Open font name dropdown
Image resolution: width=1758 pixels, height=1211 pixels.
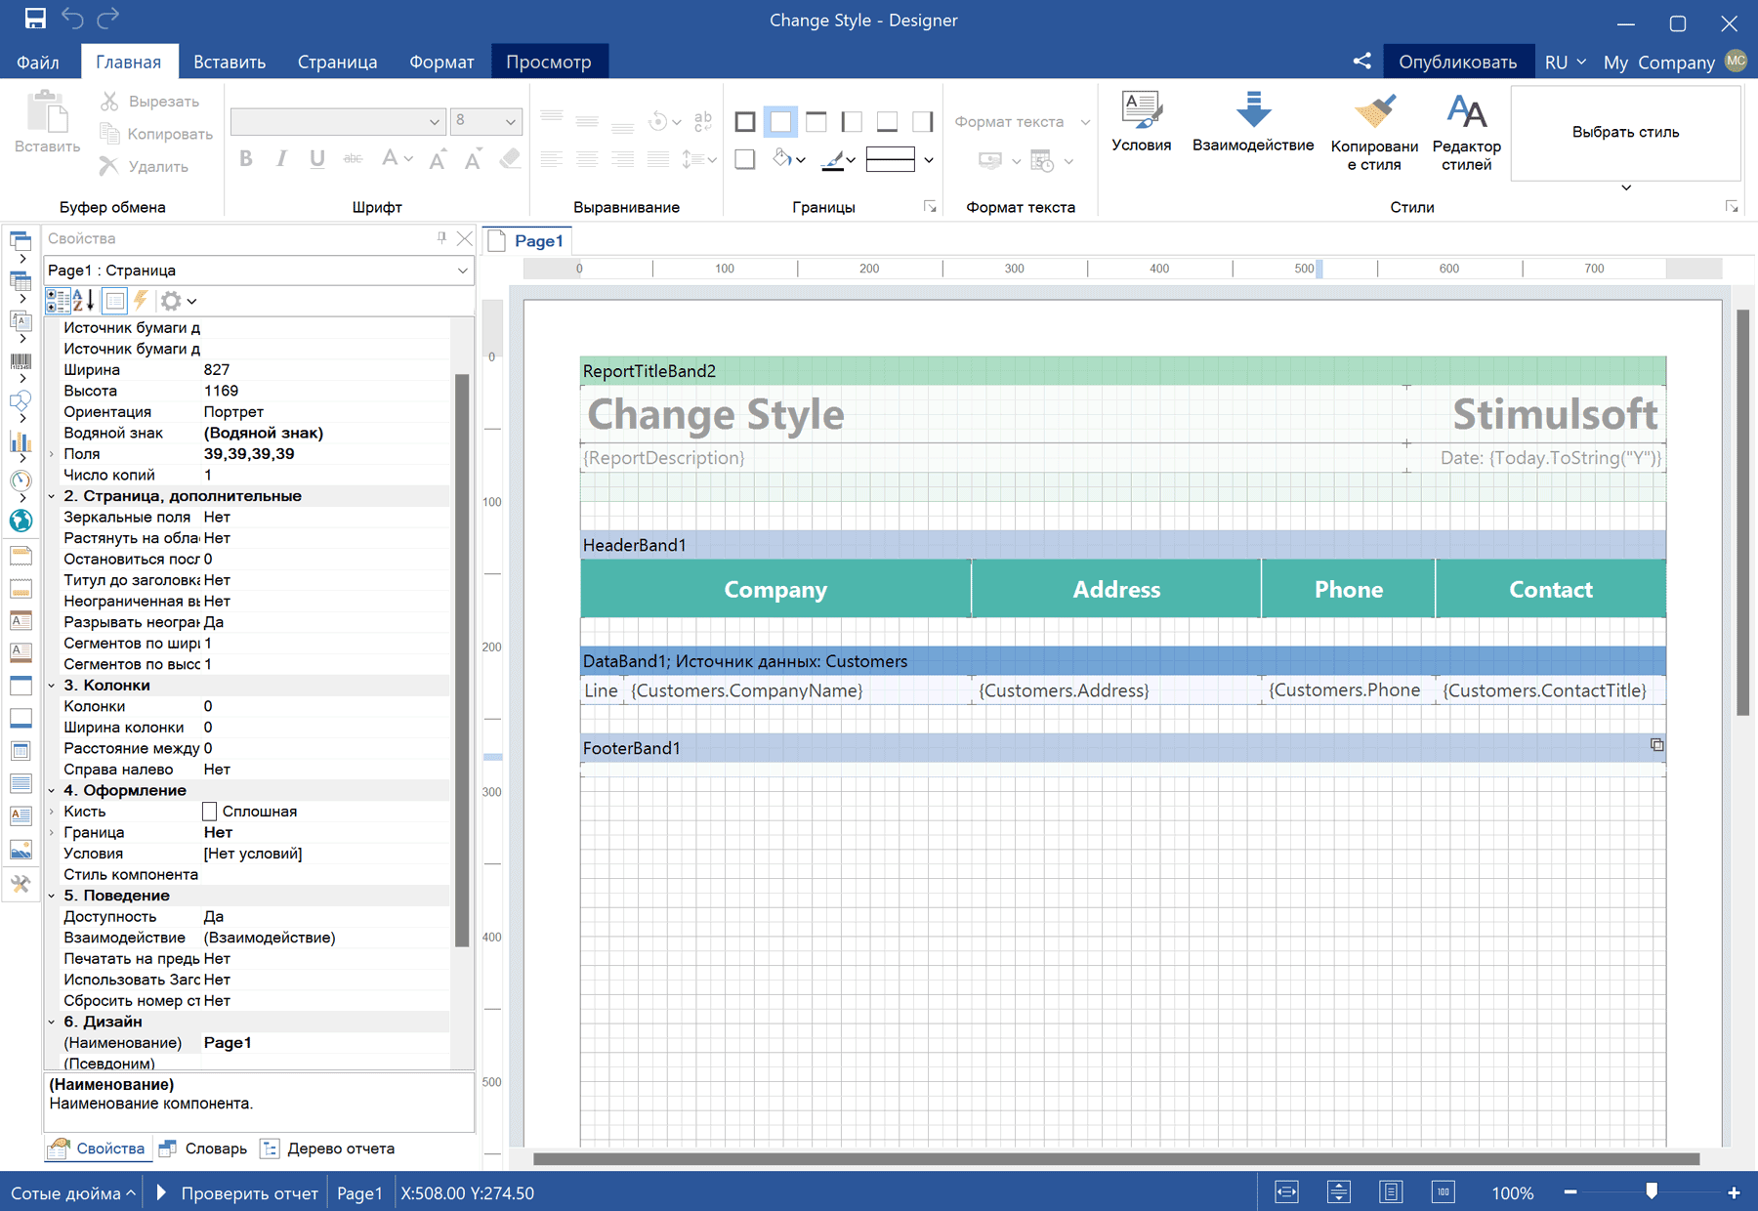click(435, 122)
